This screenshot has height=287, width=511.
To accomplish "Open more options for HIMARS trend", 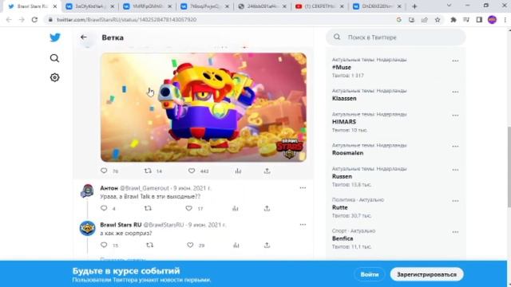I will (x=455, y=116).
